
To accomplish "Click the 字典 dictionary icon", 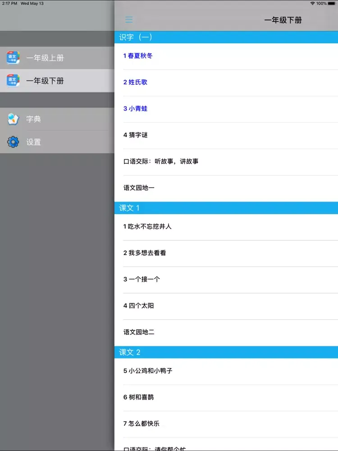I will point(13,119).
